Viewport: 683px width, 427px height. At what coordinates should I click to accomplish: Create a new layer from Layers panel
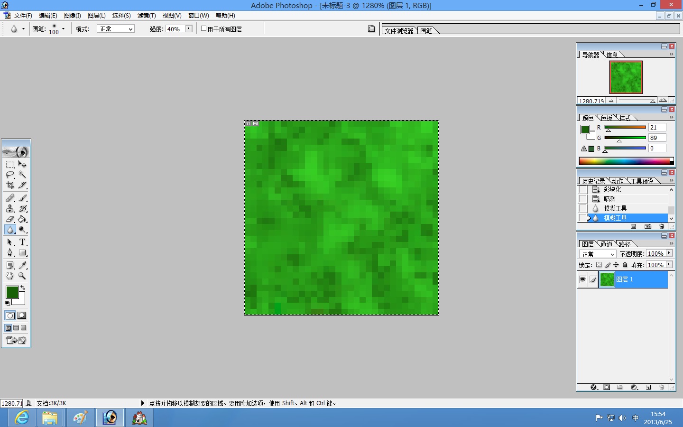[x=648, y=388]
